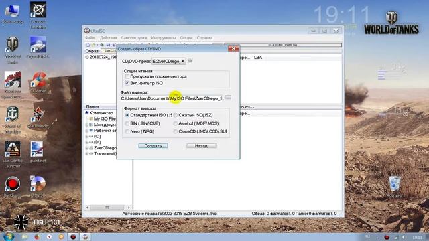Switch to Bandicam in the taskbar
429x241 pixels.
[73, 236]
